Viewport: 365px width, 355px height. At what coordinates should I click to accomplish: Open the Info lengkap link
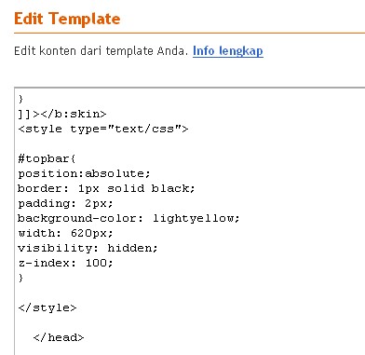tap(228, 51)
